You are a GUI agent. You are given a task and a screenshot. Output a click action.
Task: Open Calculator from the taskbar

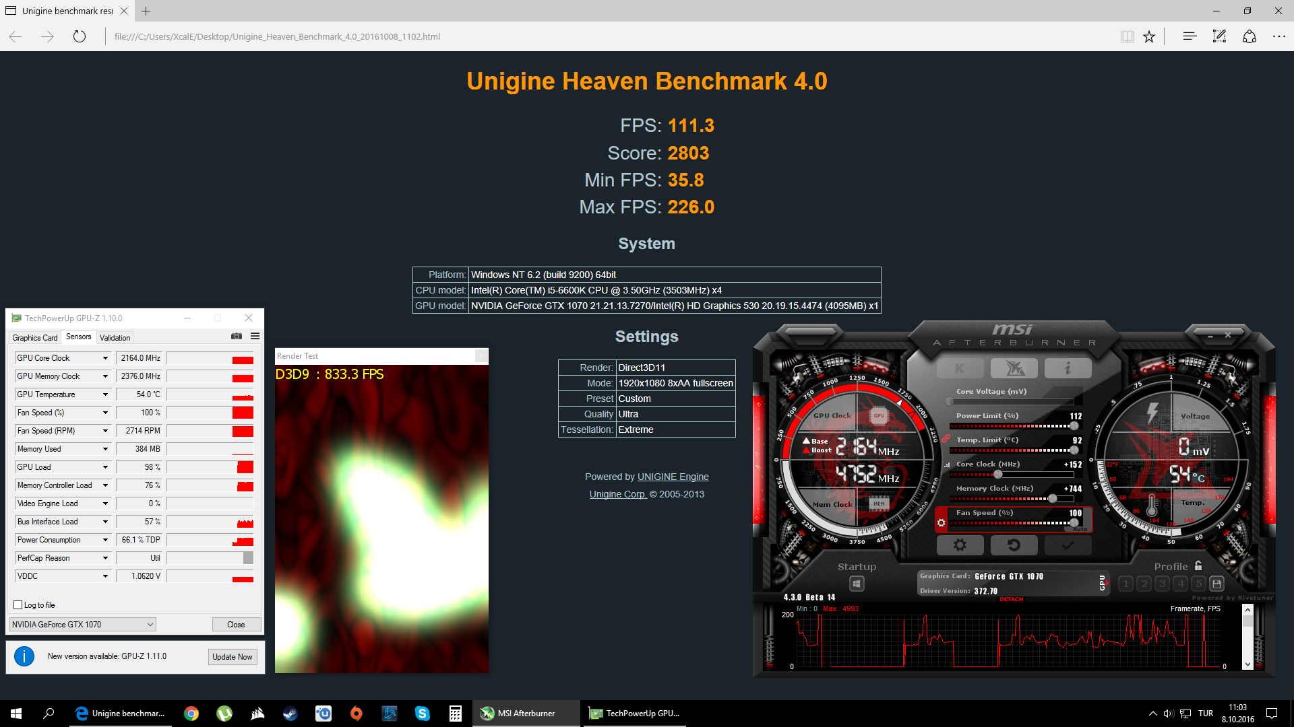click(456, 714)
